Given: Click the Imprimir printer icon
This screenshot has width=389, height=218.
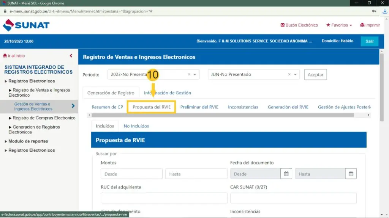Looking at the screenshot, I should 362,25.
